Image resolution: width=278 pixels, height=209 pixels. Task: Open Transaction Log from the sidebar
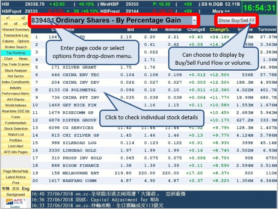tap(16, 36)
